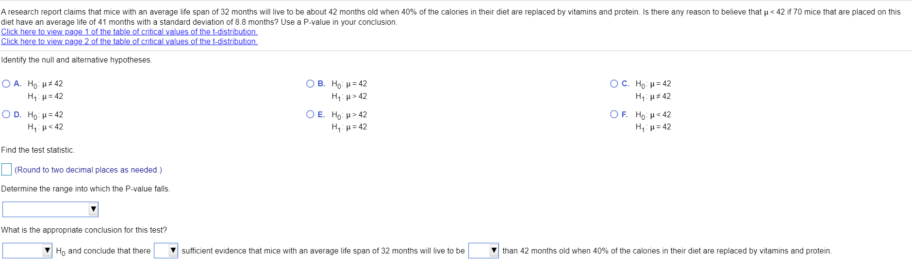The height and width of the screenshot is (269, 912).
Task: Click the arrow icon beside 'sufficient evidence'
Action: [x=173, y=251]
